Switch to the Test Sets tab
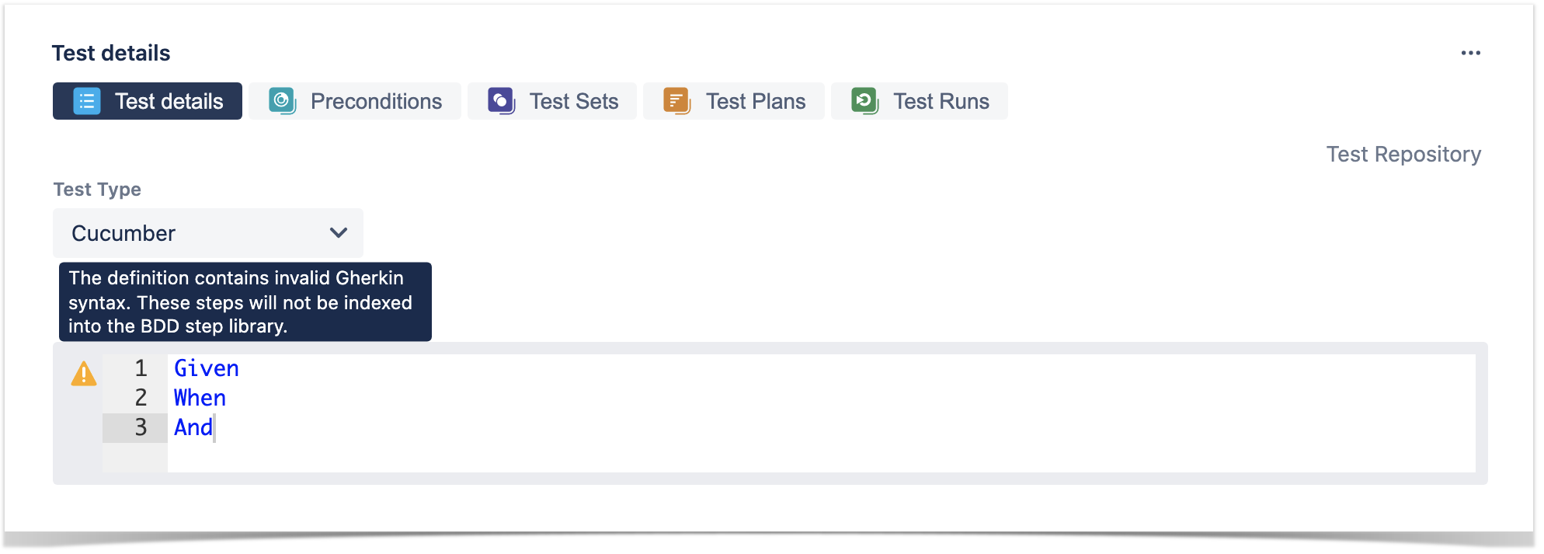The width and height of the screenshot is (1544, 554). pos(552,101)
